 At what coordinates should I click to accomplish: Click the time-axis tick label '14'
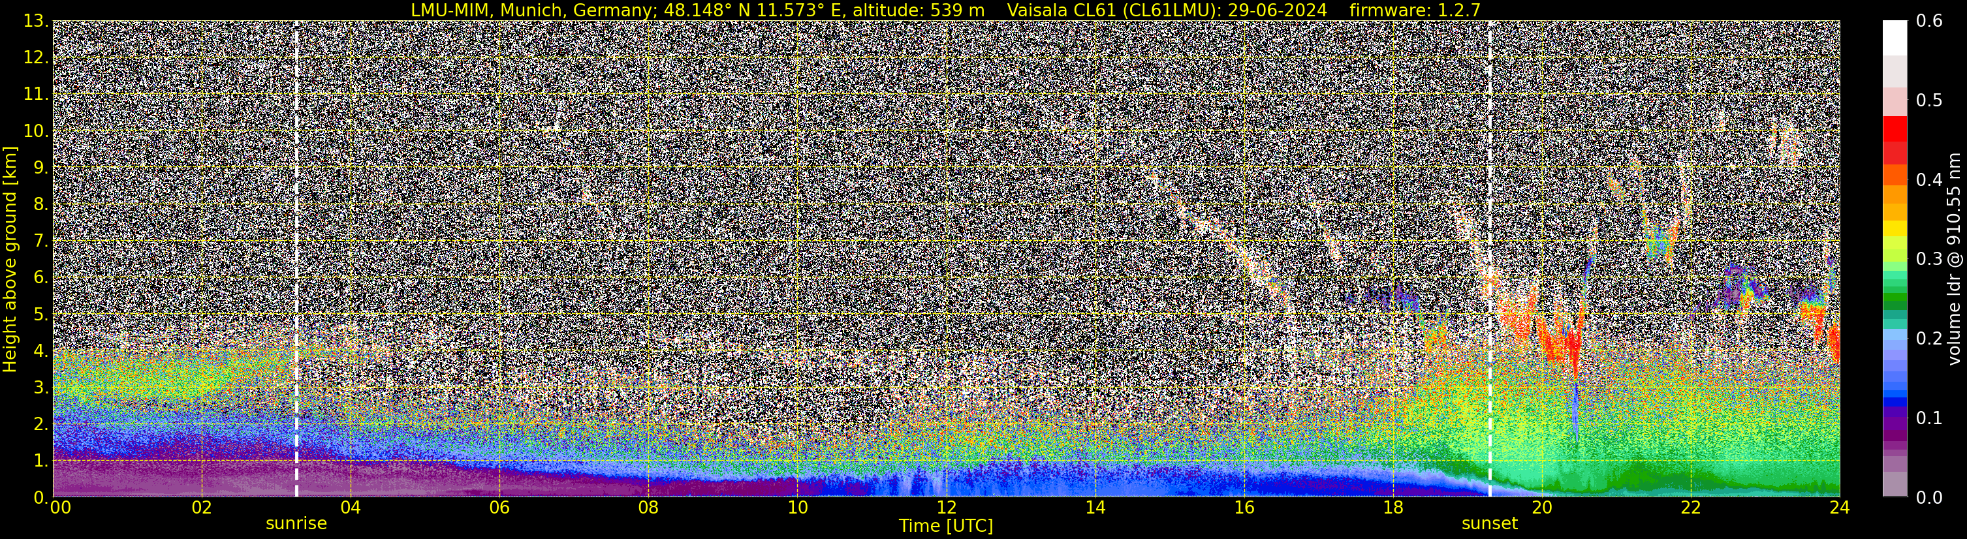(x=1095, y=508)
